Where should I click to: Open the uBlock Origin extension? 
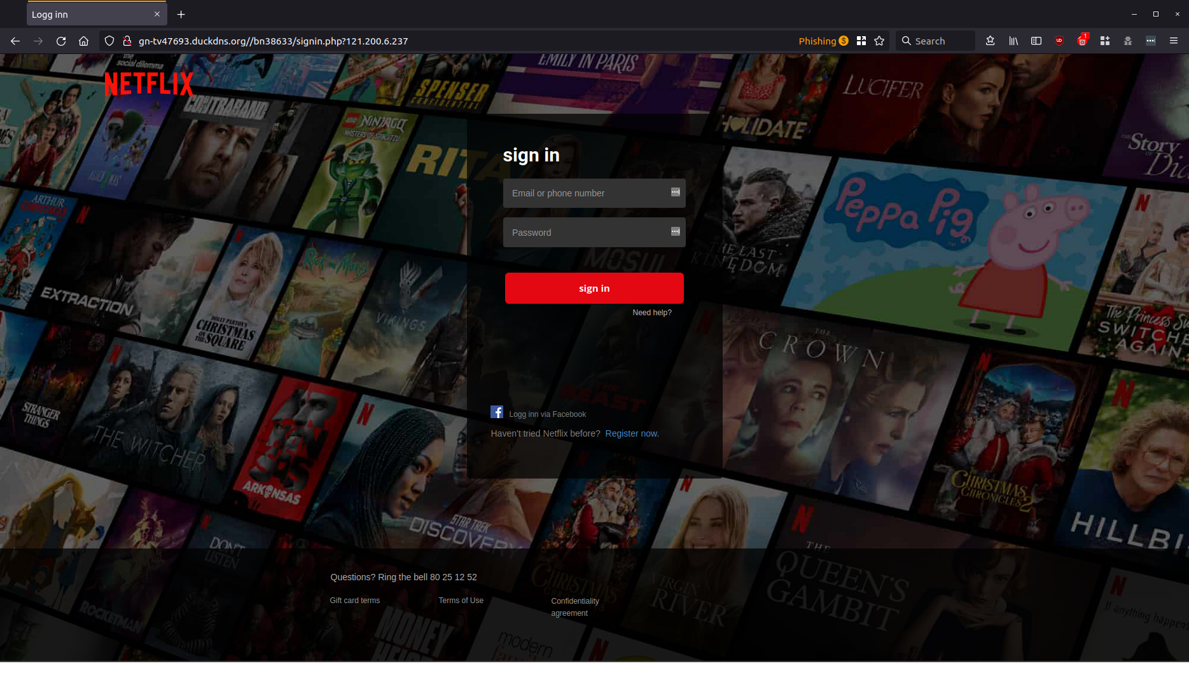pyautogui.click(x=1059, y=41)
